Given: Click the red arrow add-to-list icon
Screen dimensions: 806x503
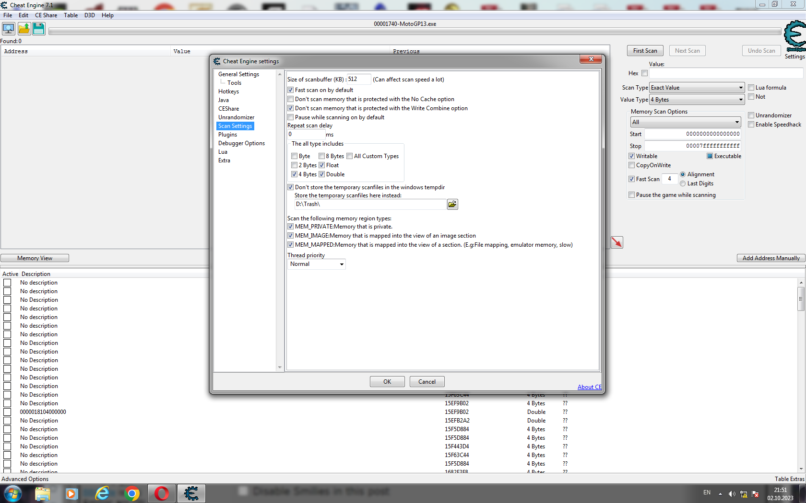Looking at the screenshot, I should click(616, 242).
